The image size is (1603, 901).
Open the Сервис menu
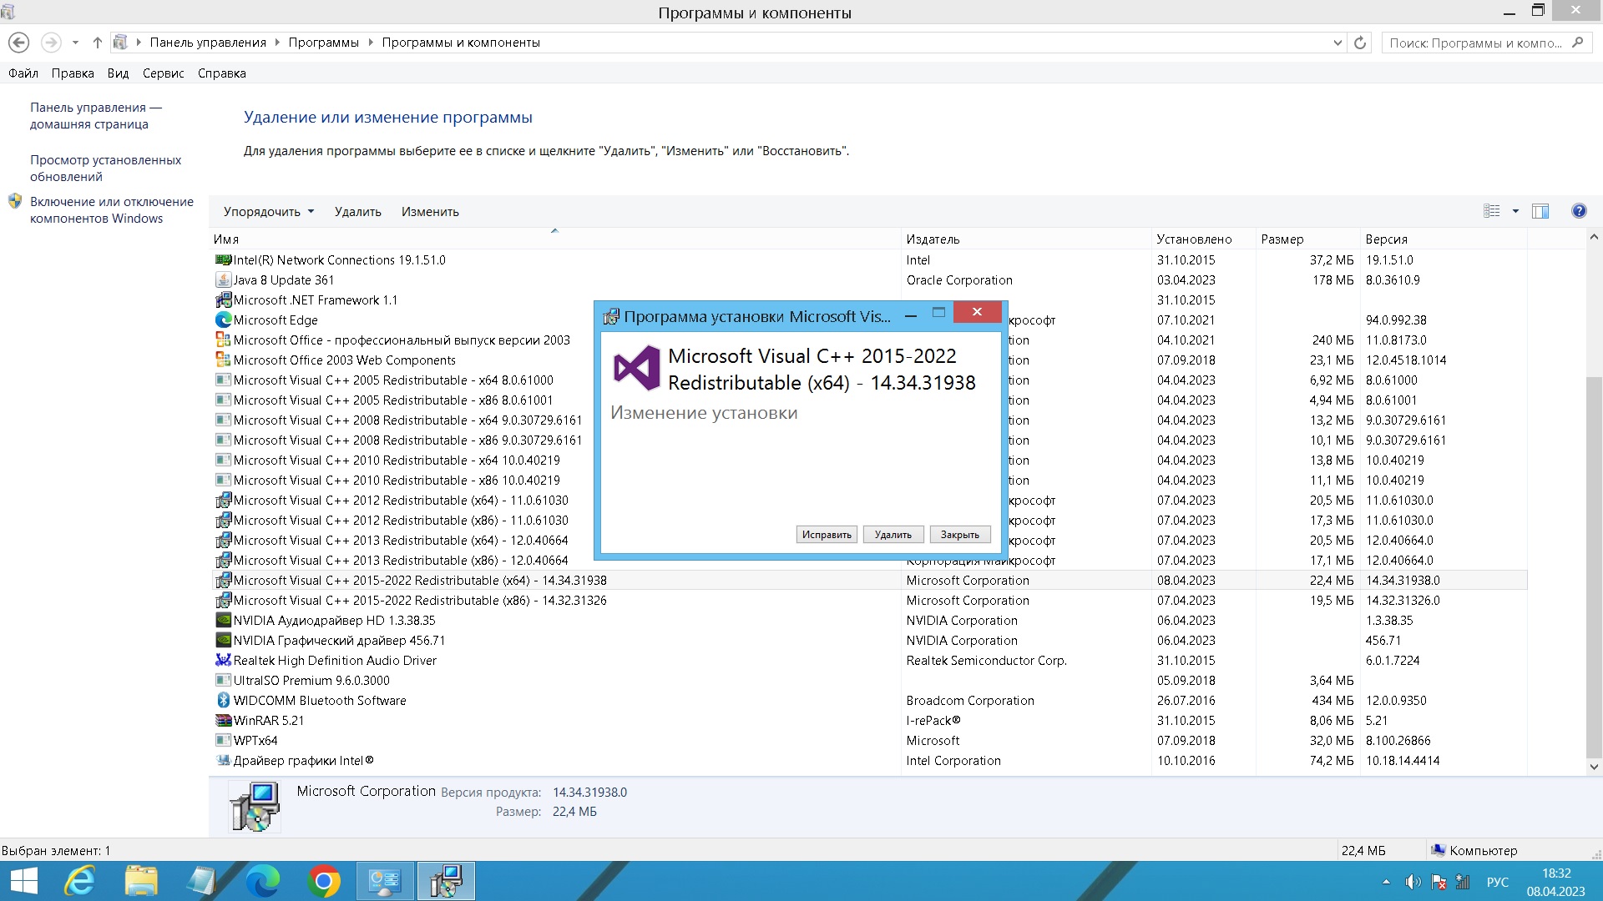click(163, 73)
